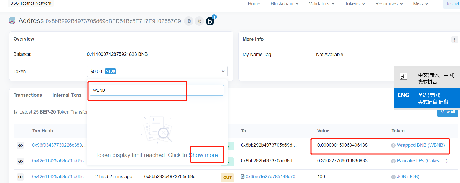Viewport: 460px width, 183px height.
Task: Click the BSC Testnet Network label
Action: pyautogui.click(x=31, y=3)
